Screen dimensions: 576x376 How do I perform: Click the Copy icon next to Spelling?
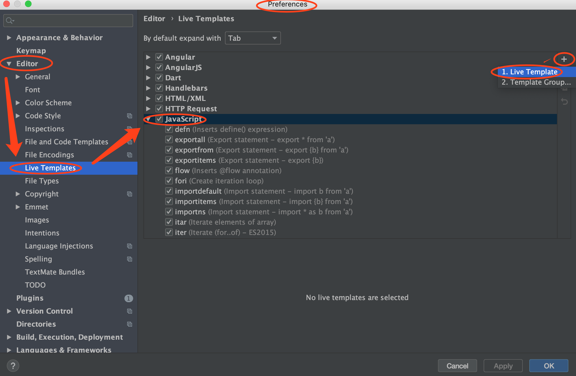click(x=131, y=259)
